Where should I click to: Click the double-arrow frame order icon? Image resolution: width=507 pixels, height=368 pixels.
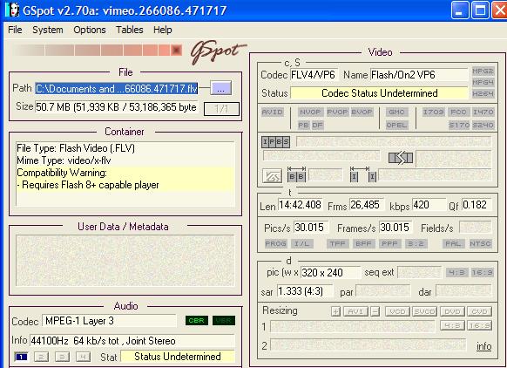click(x=401, y=158)
